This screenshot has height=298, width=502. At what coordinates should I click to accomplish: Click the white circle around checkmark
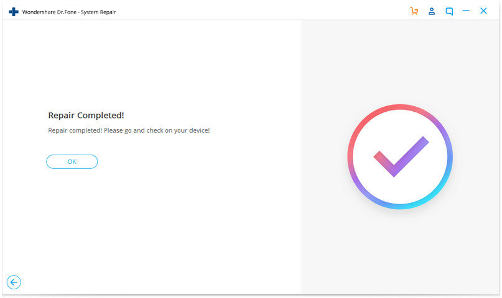[x=400, y=192]
